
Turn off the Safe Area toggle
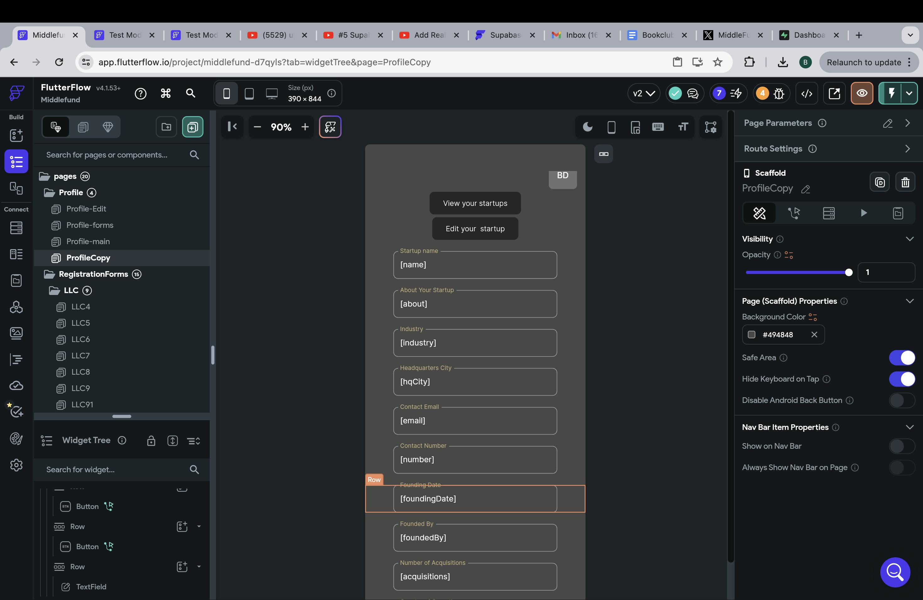point(902,358)
